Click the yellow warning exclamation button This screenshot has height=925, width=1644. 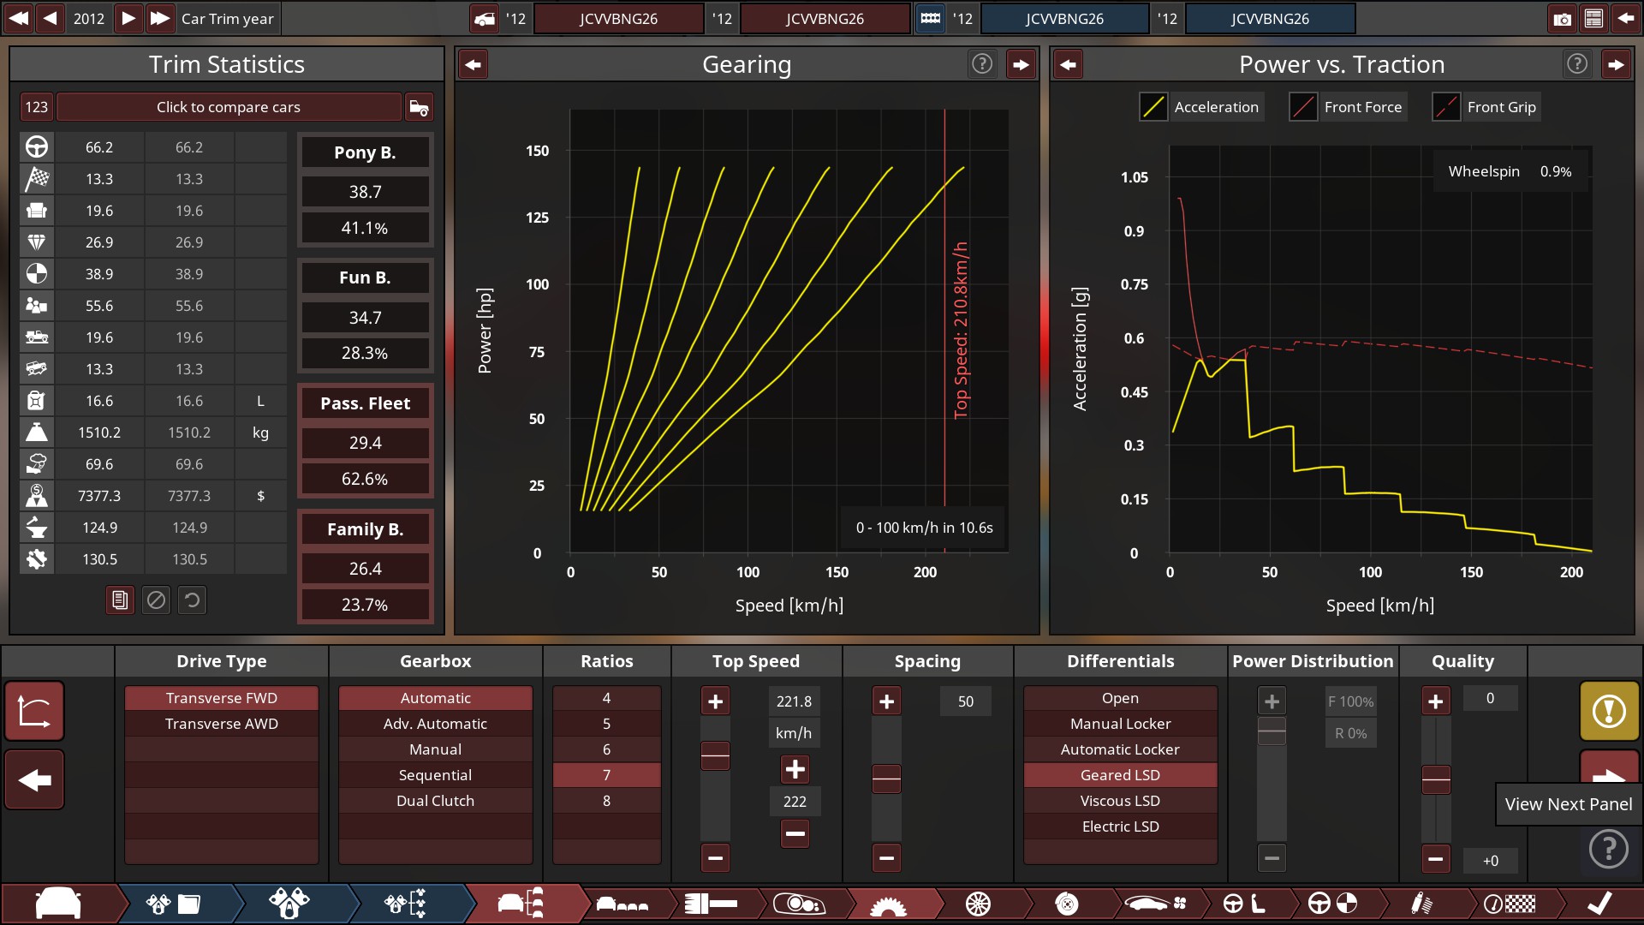pos(1609,711)
